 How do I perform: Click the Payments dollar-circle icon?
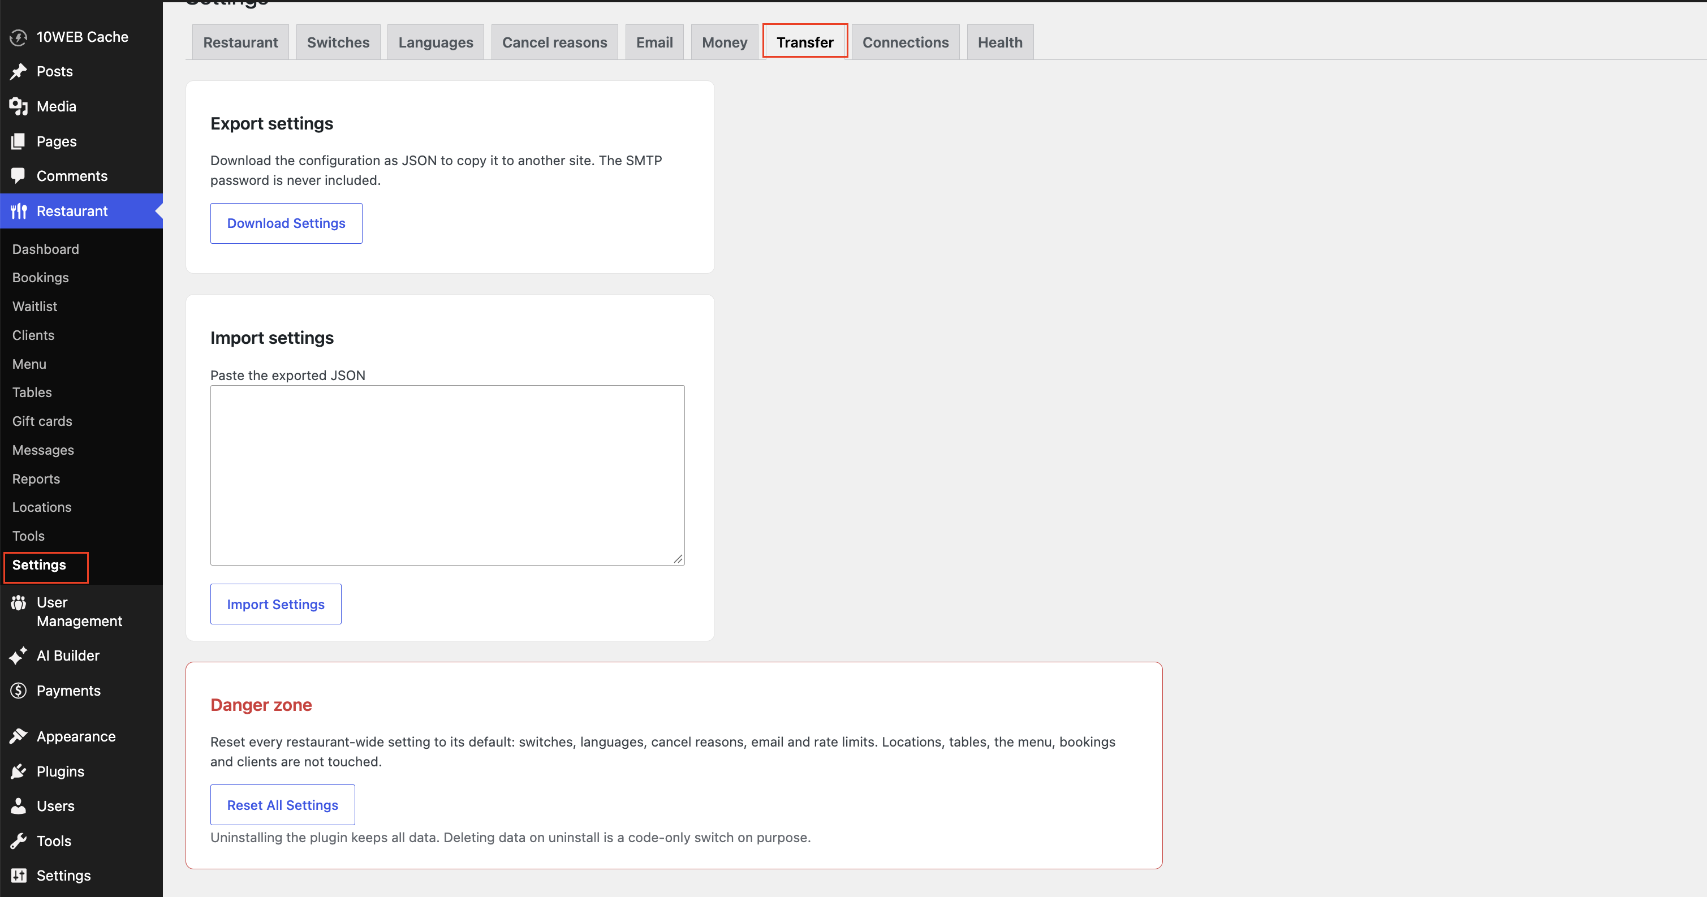(19, 691)
